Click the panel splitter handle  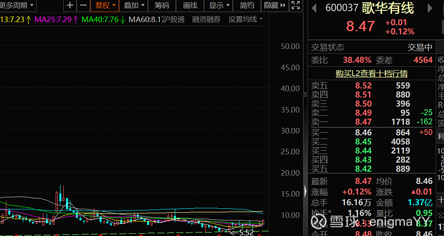[305, 94]
